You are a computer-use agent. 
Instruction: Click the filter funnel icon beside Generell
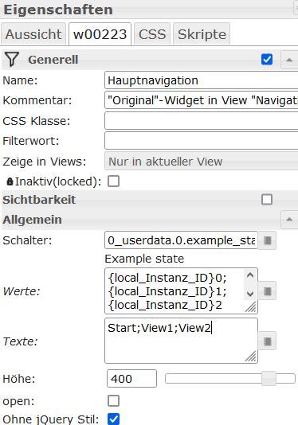(12, 60)
